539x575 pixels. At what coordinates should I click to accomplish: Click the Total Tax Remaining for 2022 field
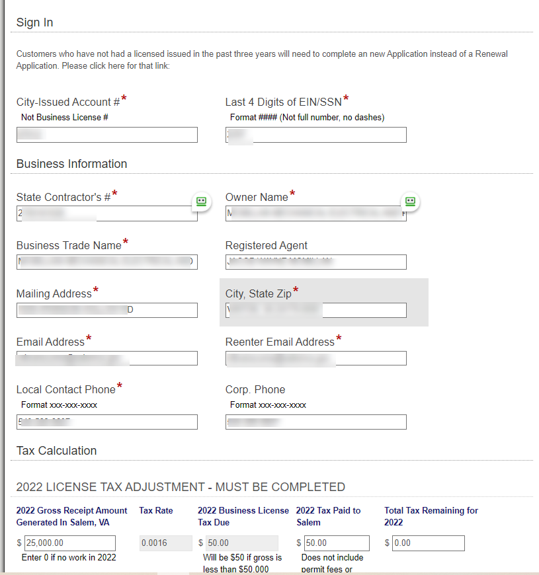(428, 543)
